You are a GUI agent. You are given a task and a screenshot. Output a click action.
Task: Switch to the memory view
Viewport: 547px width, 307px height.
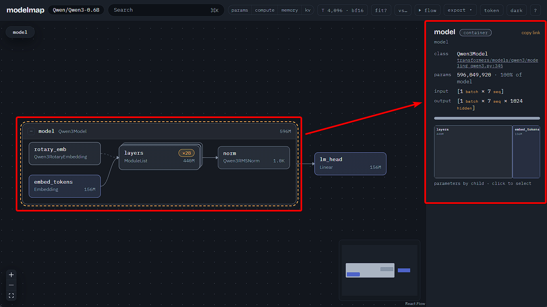290,10
